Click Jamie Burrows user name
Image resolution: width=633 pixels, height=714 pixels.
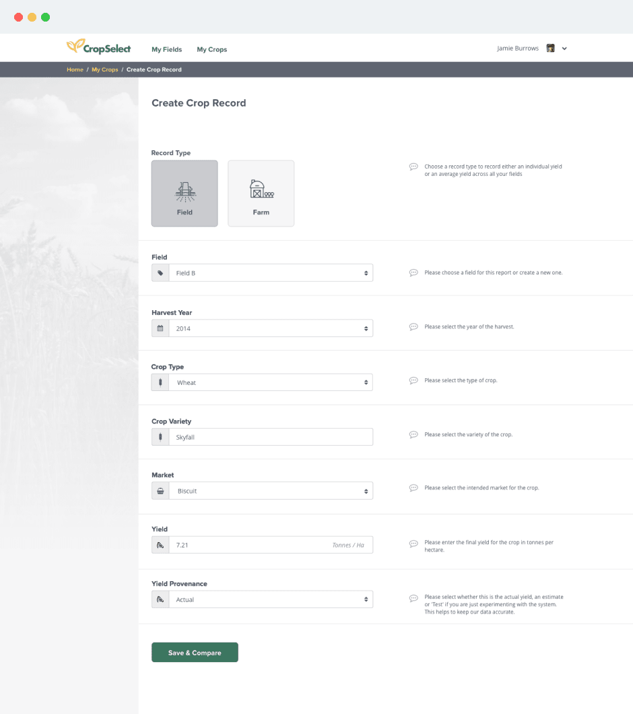(517, 49)
